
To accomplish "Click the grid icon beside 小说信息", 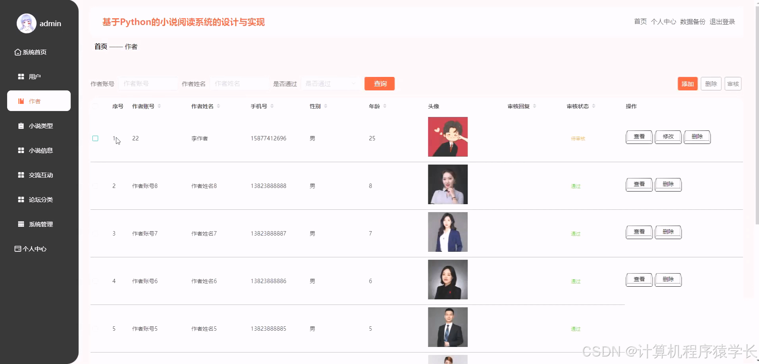I will click(x=21, y=150).
